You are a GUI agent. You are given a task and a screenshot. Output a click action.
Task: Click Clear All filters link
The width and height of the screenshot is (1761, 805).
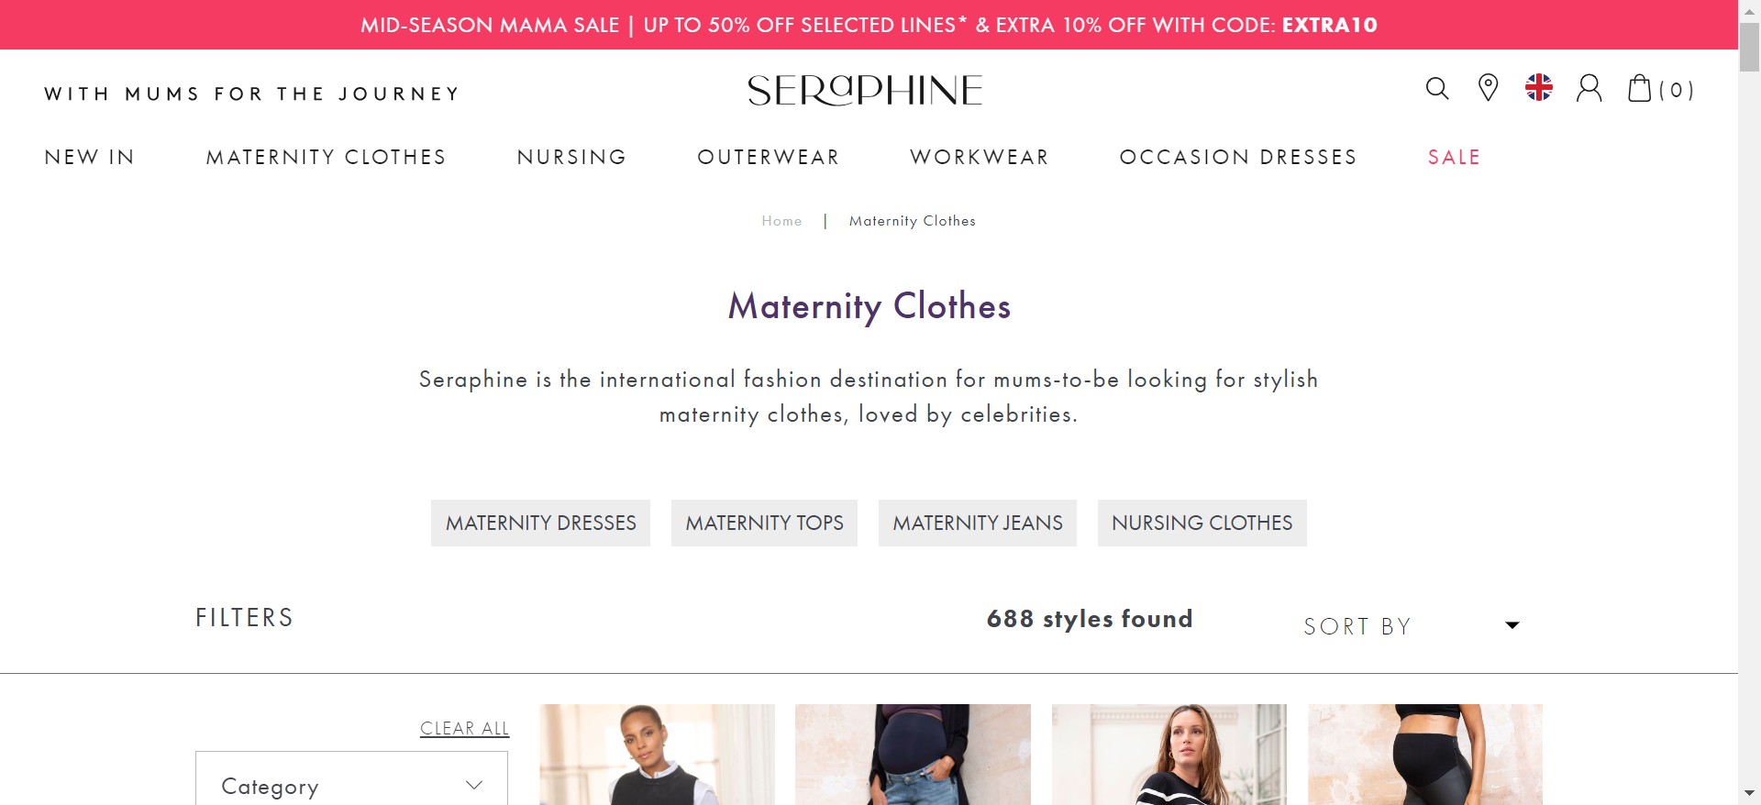coord(464,728)
